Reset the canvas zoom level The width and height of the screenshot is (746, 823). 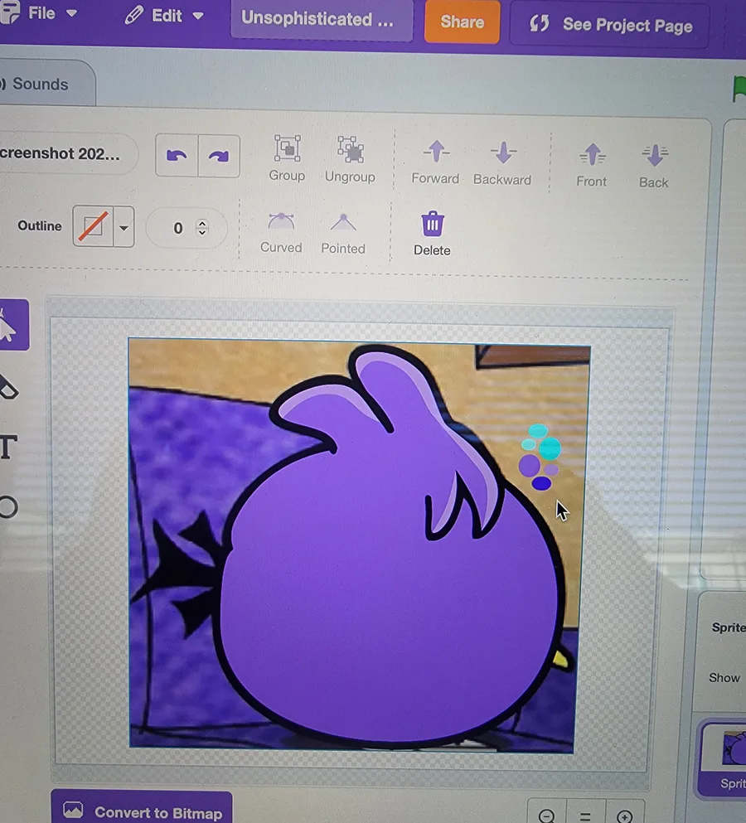coord(586,816)
